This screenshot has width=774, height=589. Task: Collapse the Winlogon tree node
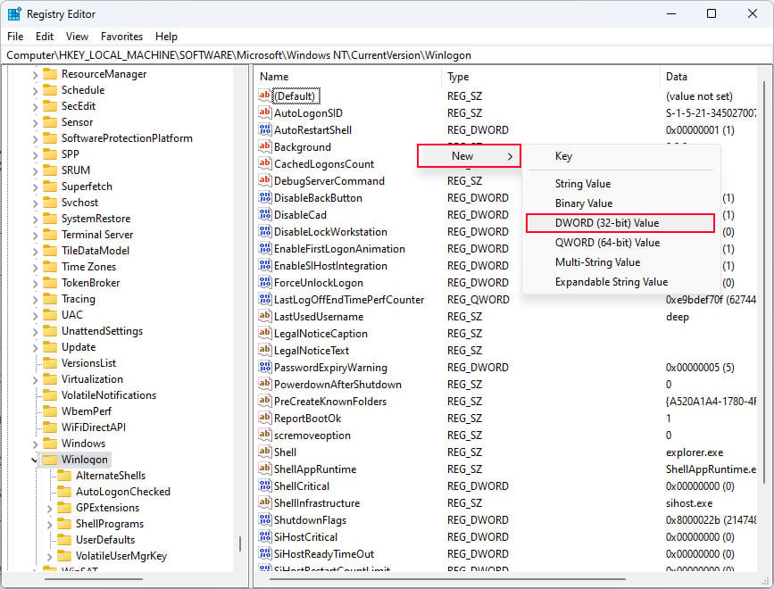[x=33, y=459]
